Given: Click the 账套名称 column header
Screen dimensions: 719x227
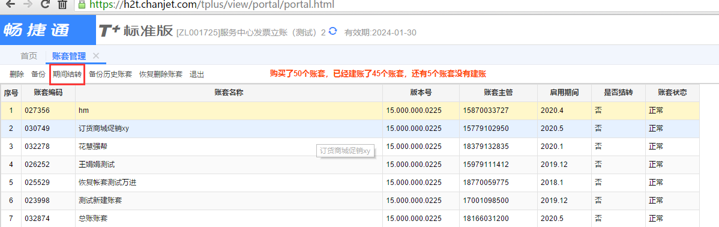Looking at the screenshot, I should pos(229,92).
